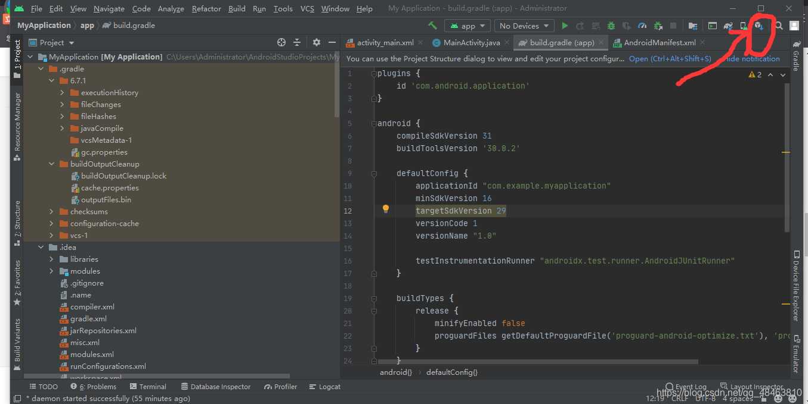Start debugging with the bug icon
The width and height of the screenshot is (808, 404).
click(611, 26)
